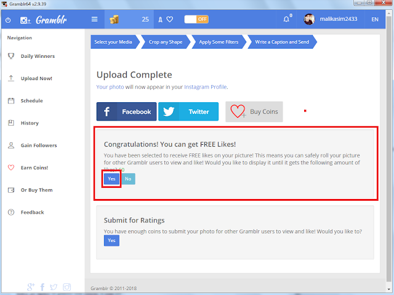Click the gold coins stack icon
The height and width of the screenshot is (295, 394).
coord(114,19)
